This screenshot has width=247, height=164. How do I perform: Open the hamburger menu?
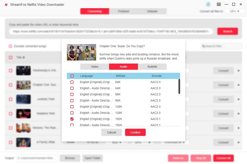click(x=219, y=4)
